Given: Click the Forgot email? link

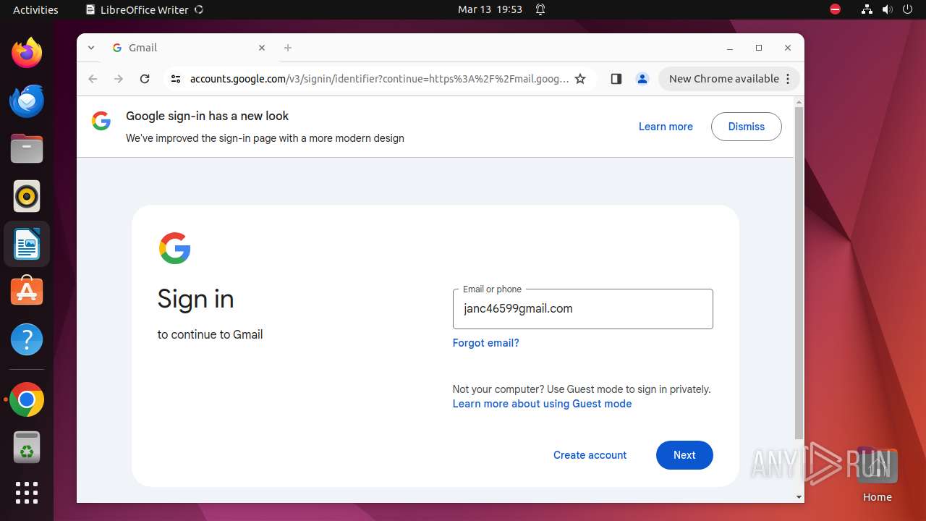Looking at the screenshot, I should tap(485, 343).
